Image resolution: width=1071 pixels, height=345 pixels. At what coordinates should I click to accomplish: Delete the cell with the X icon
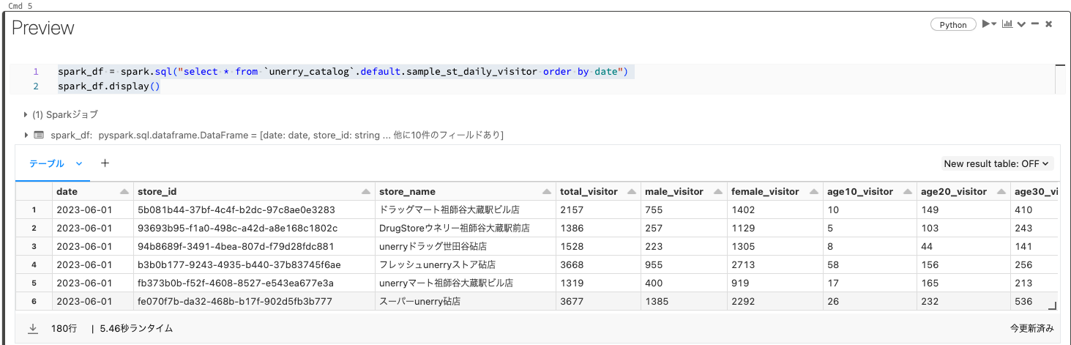tap(1049, 24)
